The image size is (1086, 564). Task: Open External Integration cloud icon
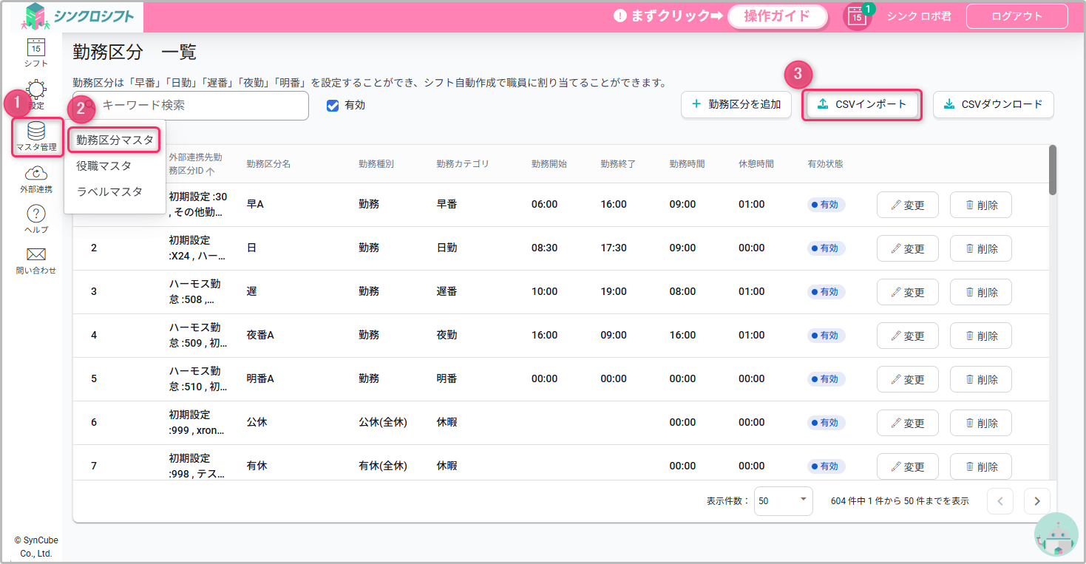click(x=36, y=175)
